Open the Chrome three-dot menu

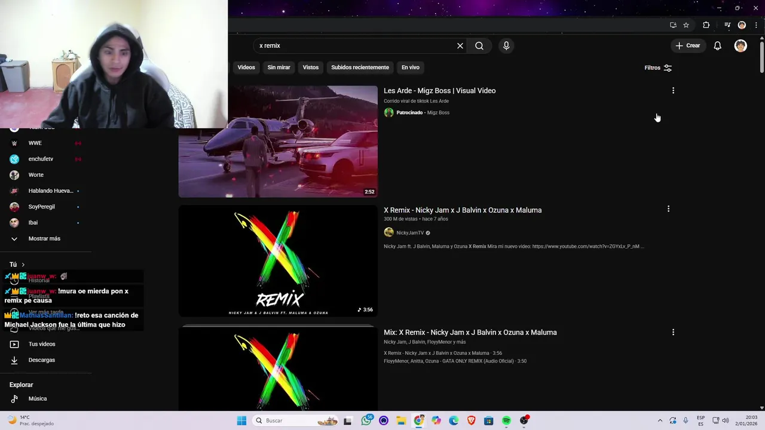(756, 25)
